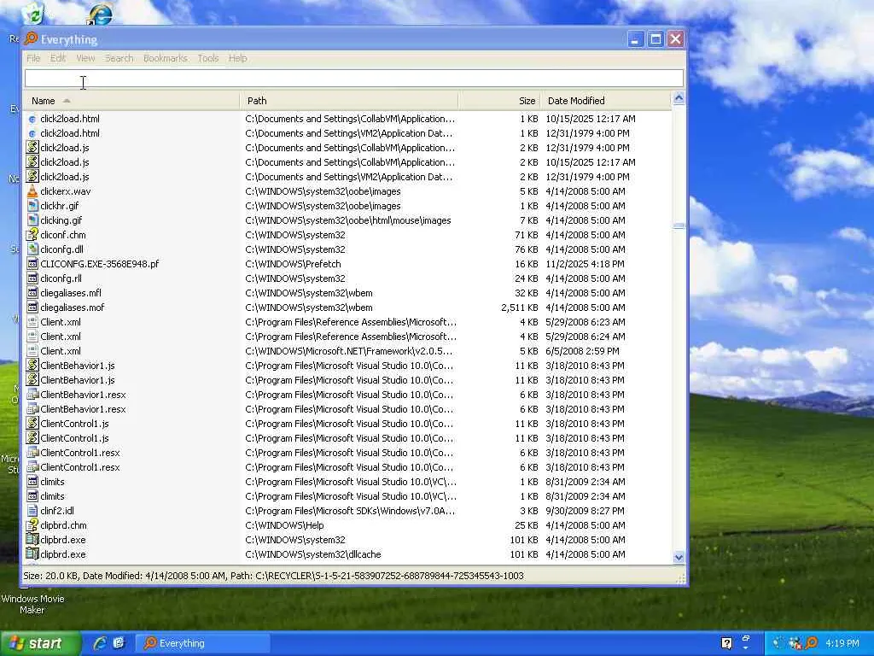Open the File menu

tap(33, 58)
